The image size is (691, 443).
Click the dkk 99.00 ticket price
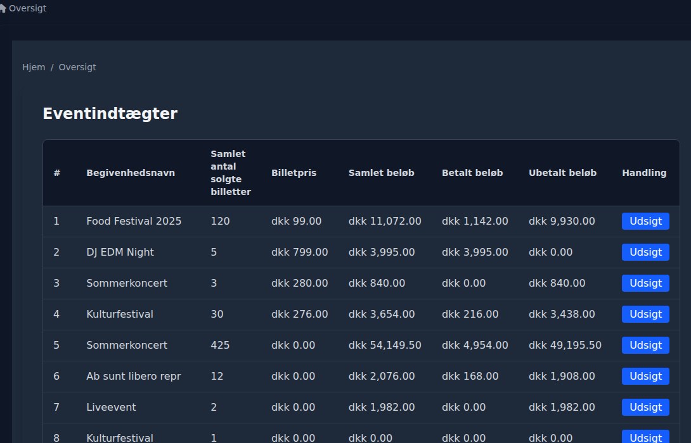pos(296,221)
